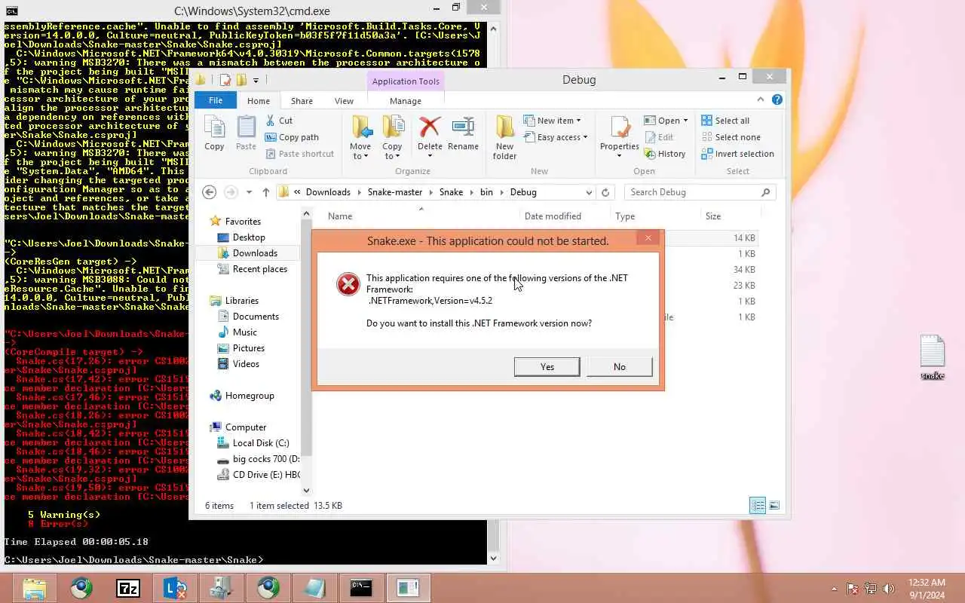Click the bin breadcrumb segment
965x603 pixels.
[486, 192]
